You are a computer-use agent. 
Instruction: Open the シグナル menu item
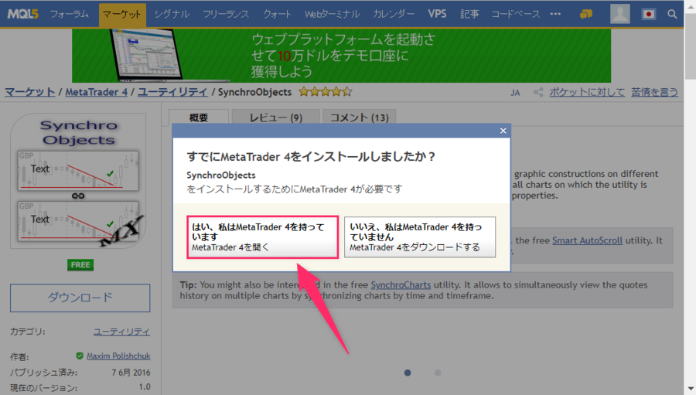(172, 14)
